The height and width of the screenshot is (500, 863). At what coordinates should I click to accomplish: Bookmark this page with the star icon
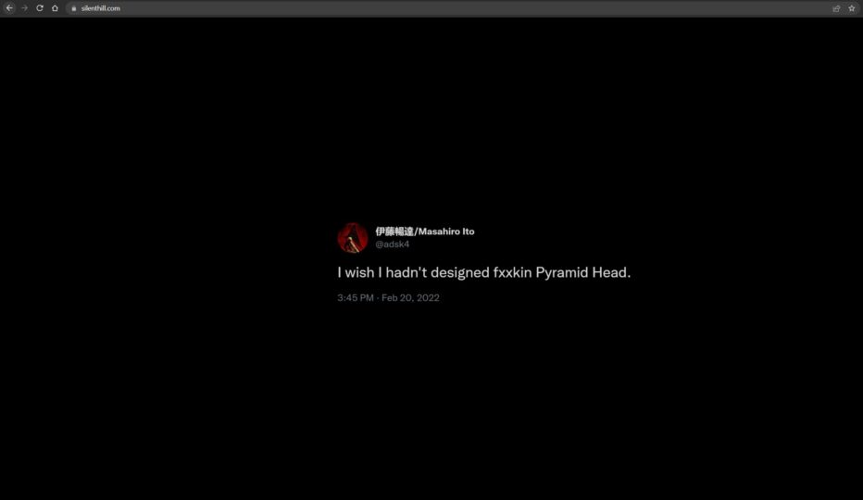[x=852, y=8]
